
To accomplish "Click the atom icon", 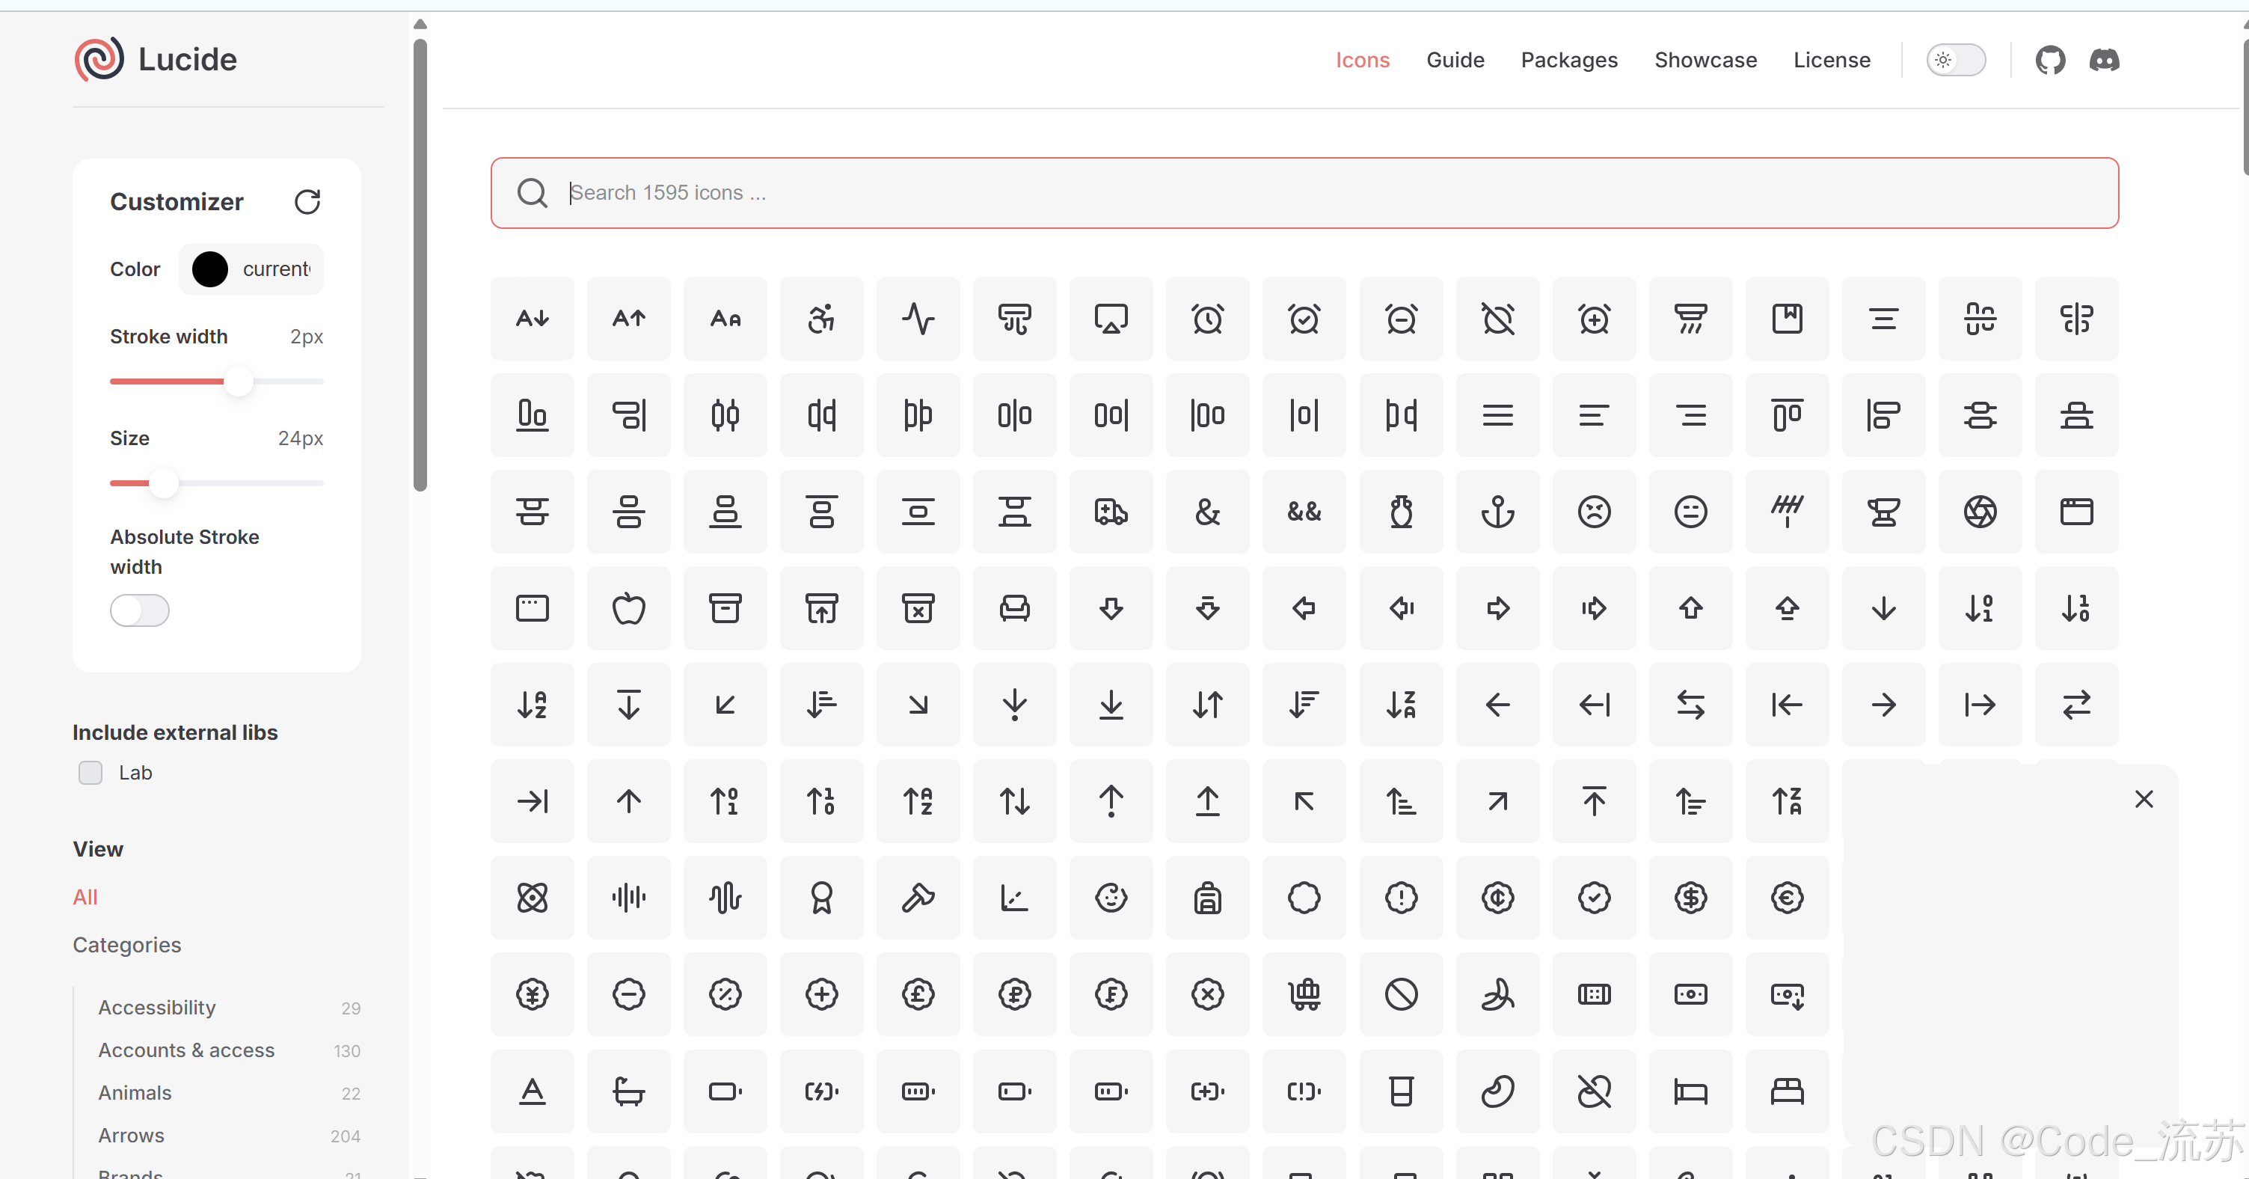I will (x=532, y=898).
